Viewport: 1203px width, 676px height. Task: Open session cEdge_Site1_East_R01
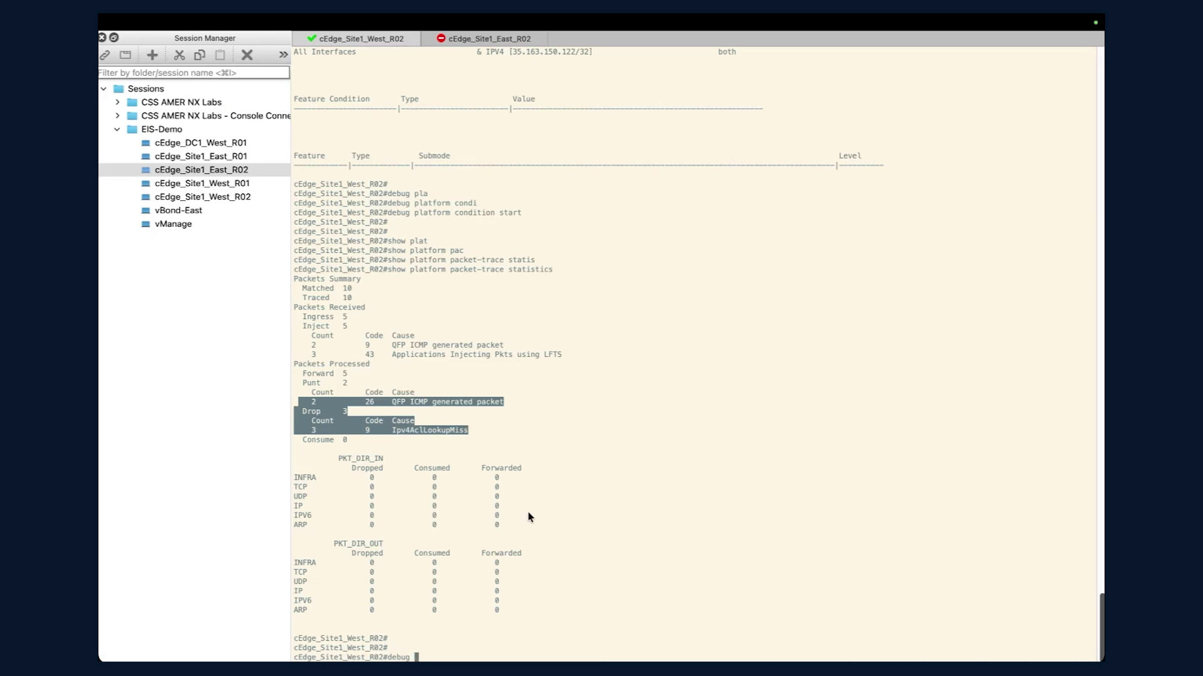pos(200,156)
